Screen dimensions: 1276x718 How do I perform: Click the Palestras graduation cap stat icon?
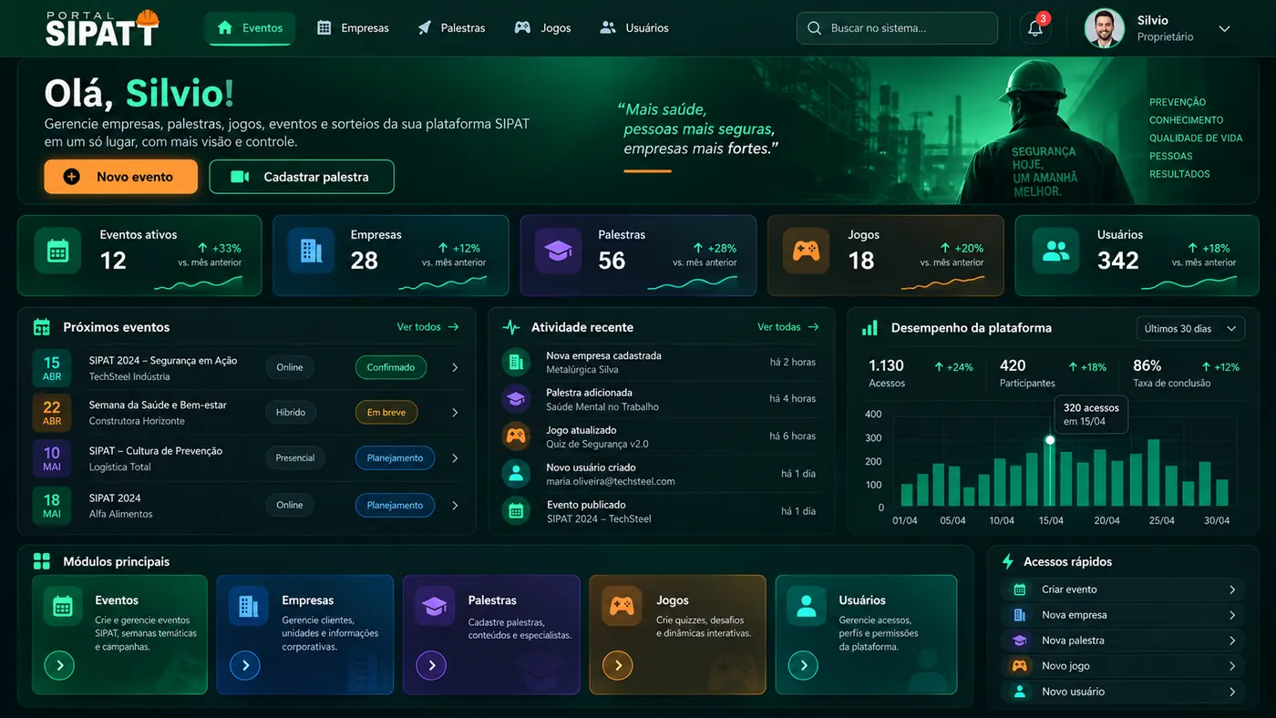pos(558,251)
